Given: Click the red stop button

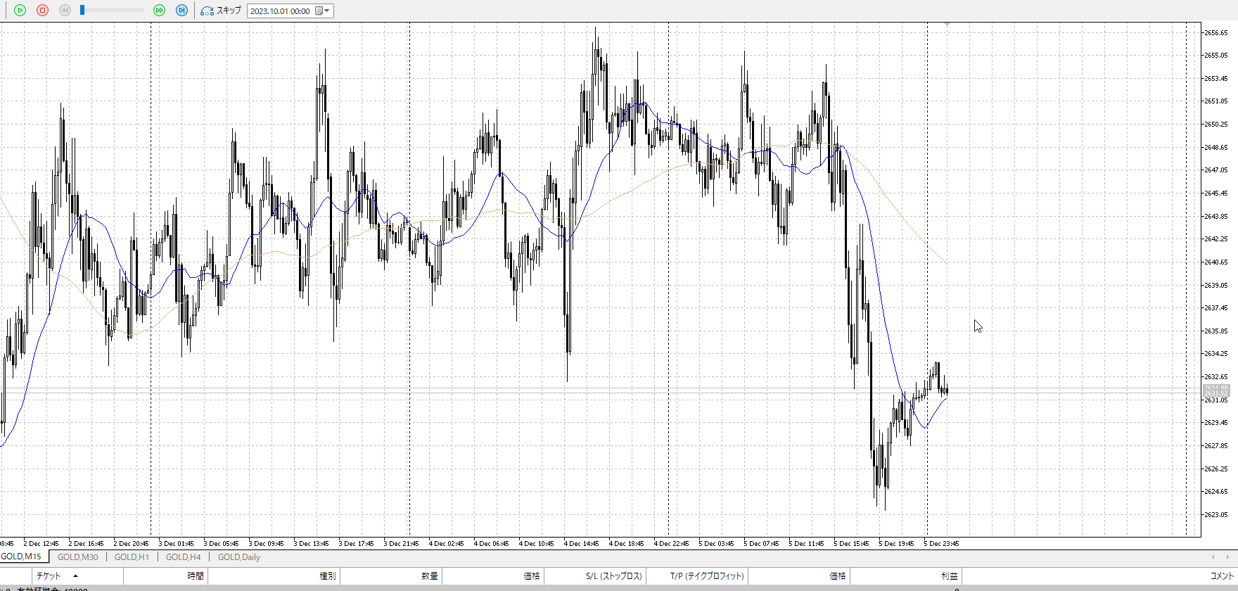Looking at the screenshot, I should (42, 11).
